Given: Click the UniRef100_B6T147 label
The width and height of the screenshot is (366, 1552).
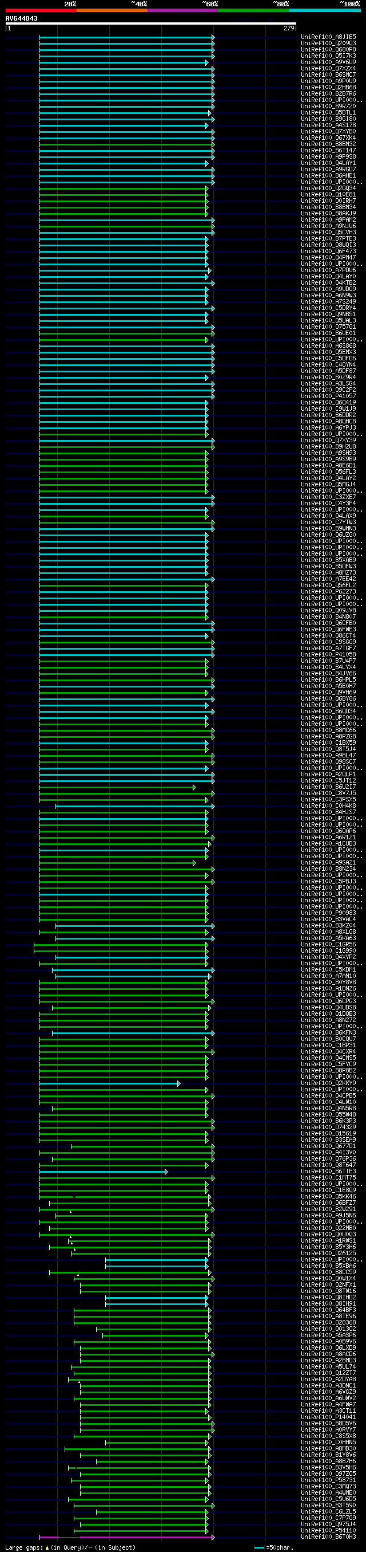Looking at the screenshot, I should [x=328, y=151].
